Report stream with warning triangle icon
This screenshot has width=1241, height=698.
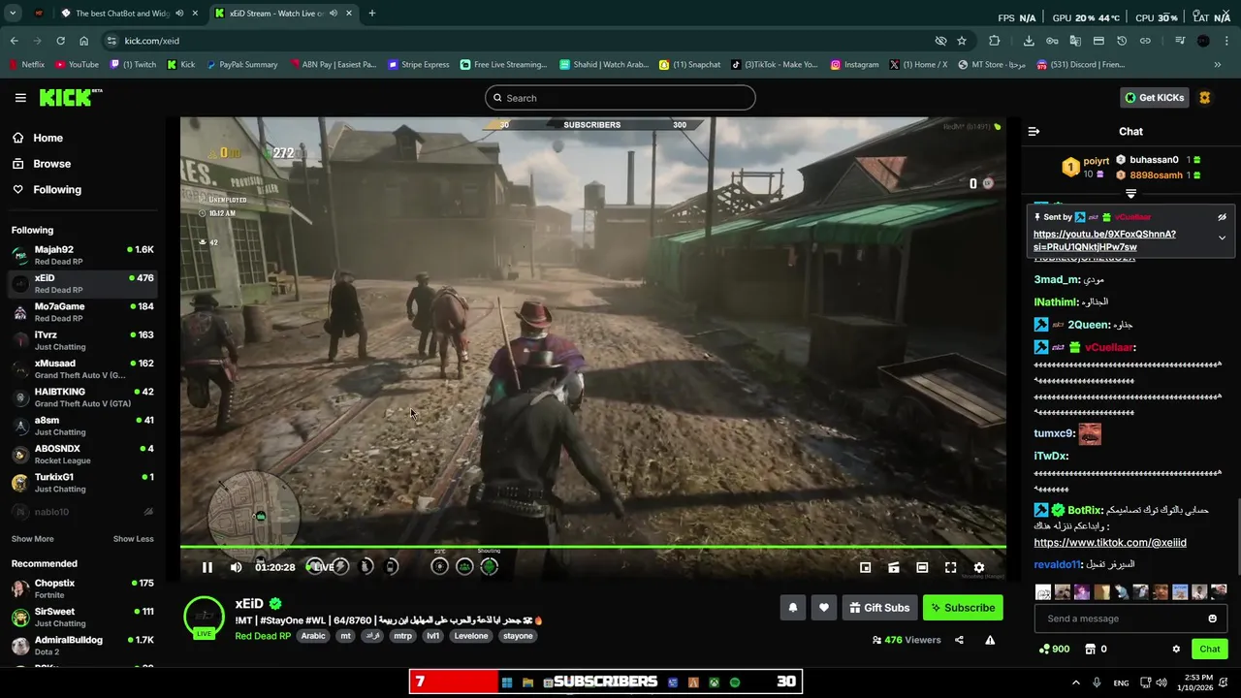(990, 640)
